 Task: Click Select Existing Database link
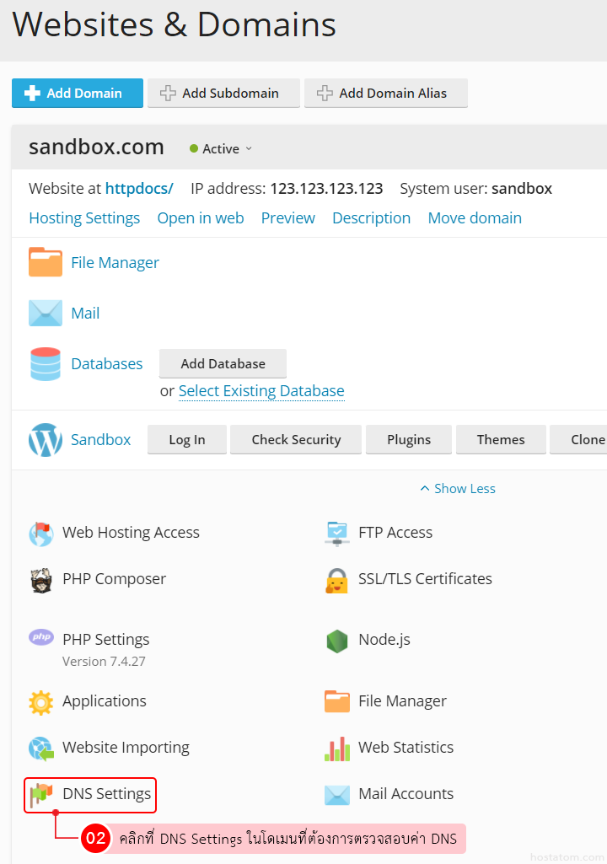click(x=261, y=391)
